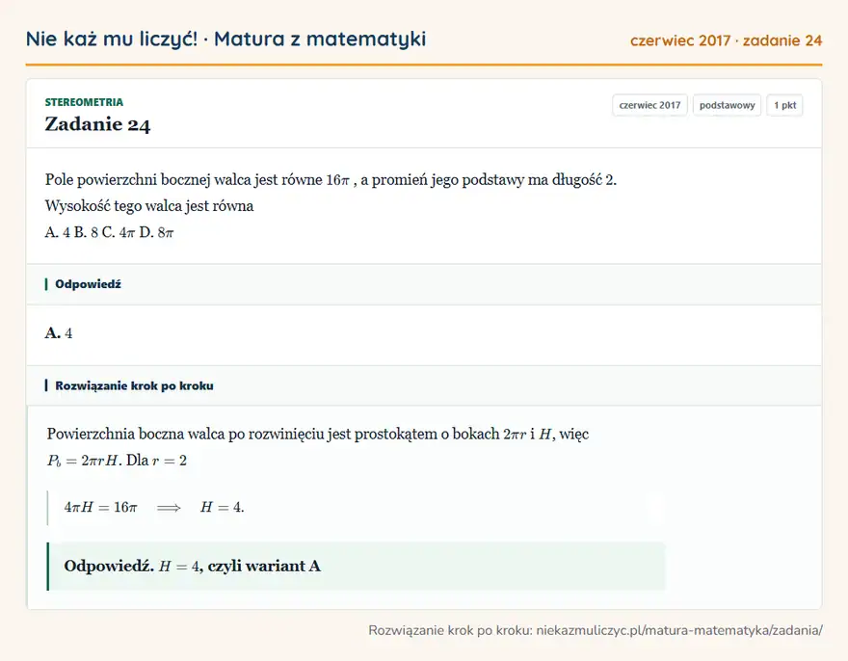Screen dimensions: 848x661
Task: Click the sentence starting 'Powierzchnia boczna walca po rozwinięciu'
Action: point(317,434)
